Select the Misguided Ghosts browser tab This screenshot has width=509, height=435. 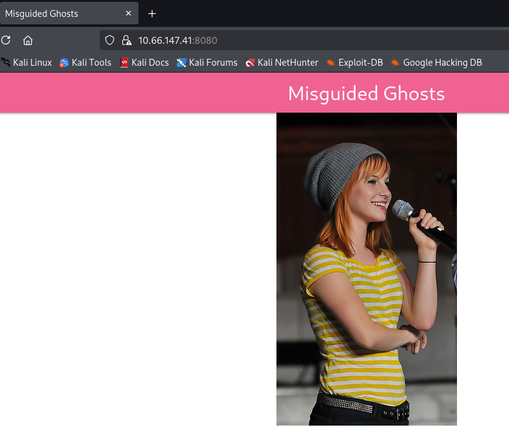(56, 13)
